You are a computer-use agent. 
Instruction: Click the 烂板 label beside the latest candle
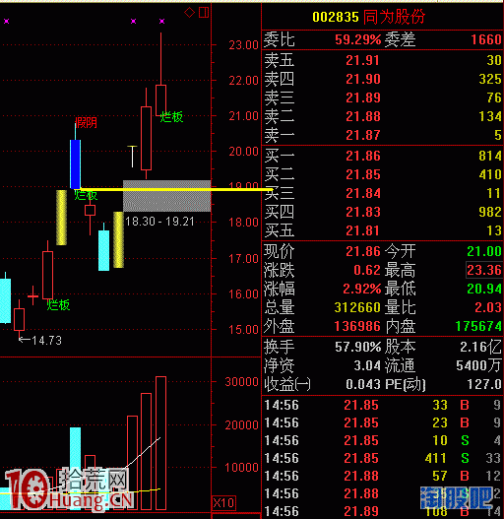(x=171, y=117)
